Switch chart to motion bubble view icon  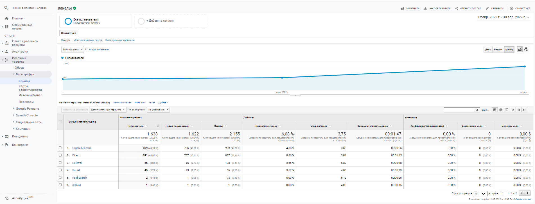(526, 49)
